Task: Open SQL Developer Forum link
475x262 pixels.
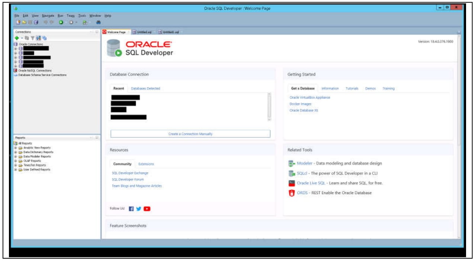Action: 128,180
